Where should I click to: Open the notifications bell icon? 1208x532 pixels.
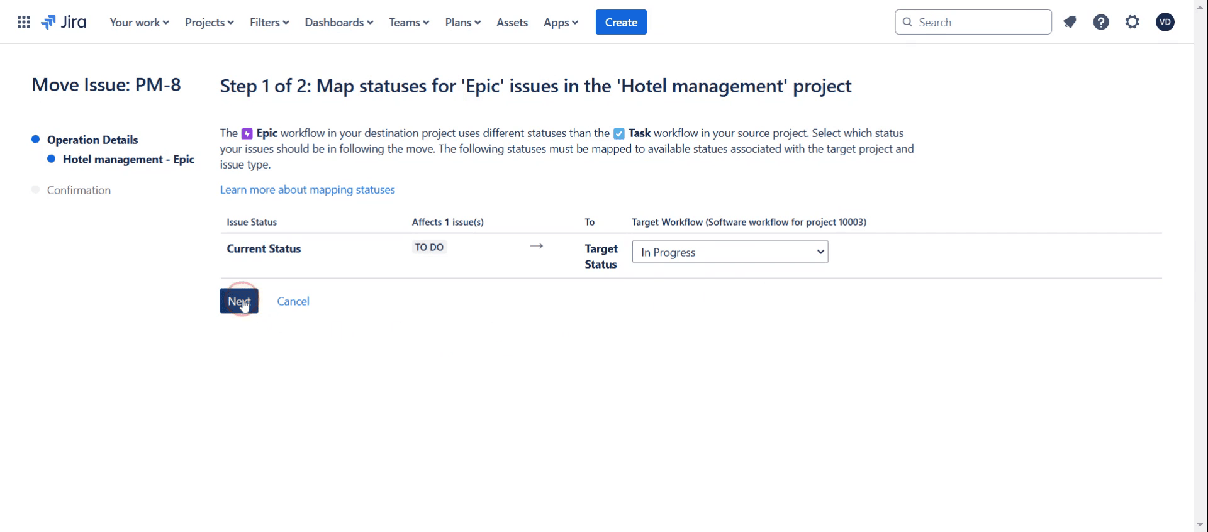pyautogui.click(x=1070, y=23)
